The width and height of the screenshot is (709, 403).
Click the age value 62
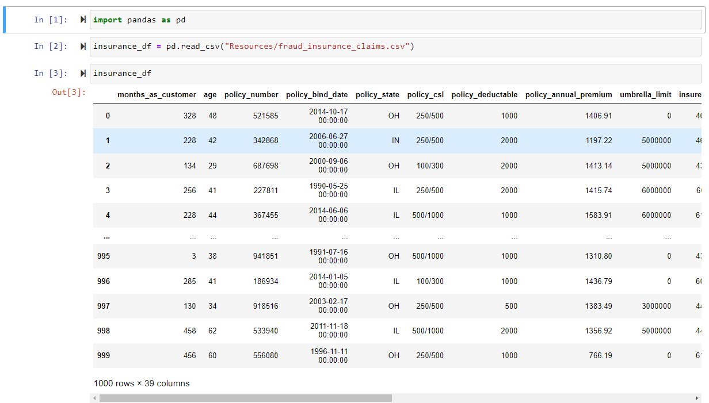[x=212, y=331]
